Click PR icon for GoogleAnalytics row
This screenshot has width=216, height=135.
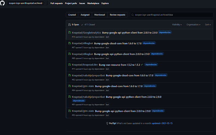pyautogui.click(x=70, y=32)
